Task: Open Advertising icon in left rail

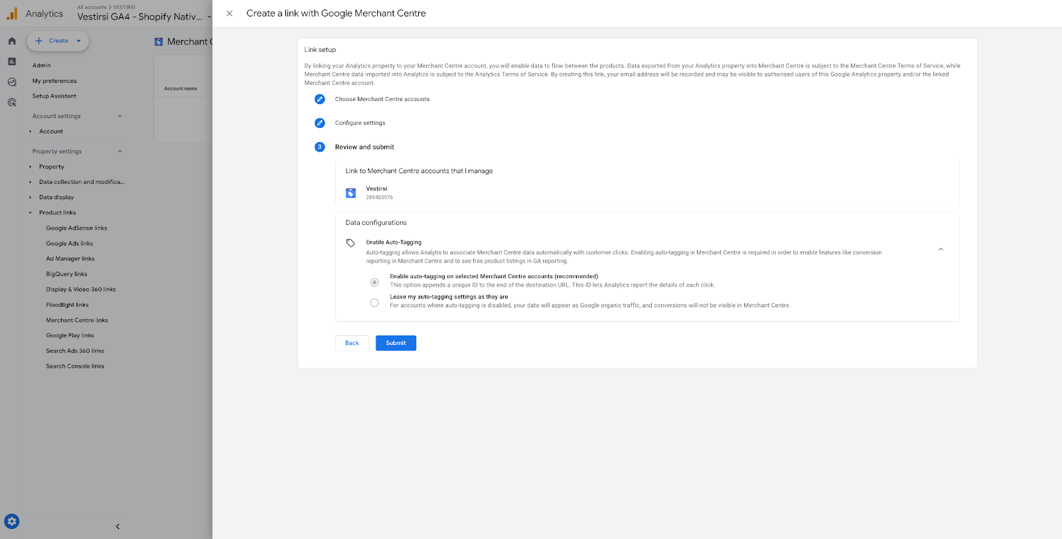Action: click(12, 102)
